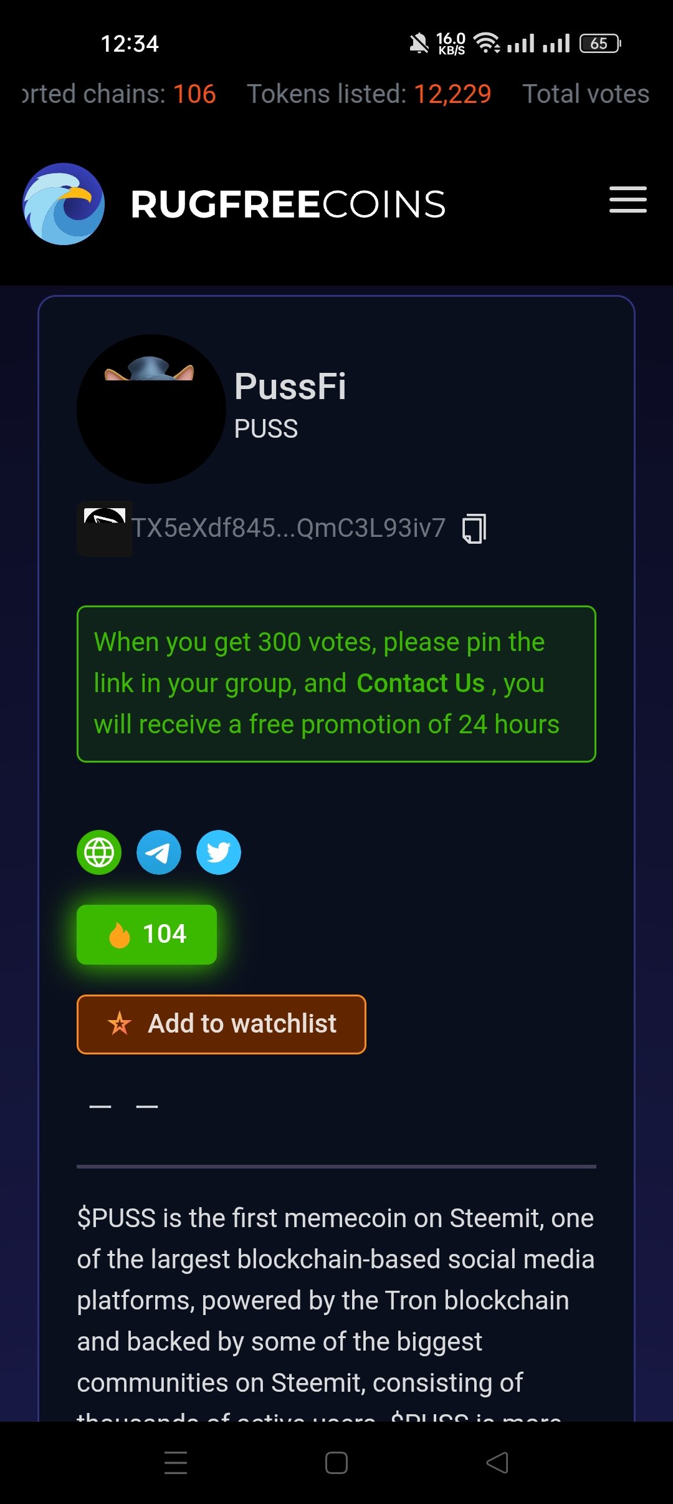Click the RugFreeCoins eagle logo
The image size is (673, 1504).
pyautogui.click(x=64, y=204)
